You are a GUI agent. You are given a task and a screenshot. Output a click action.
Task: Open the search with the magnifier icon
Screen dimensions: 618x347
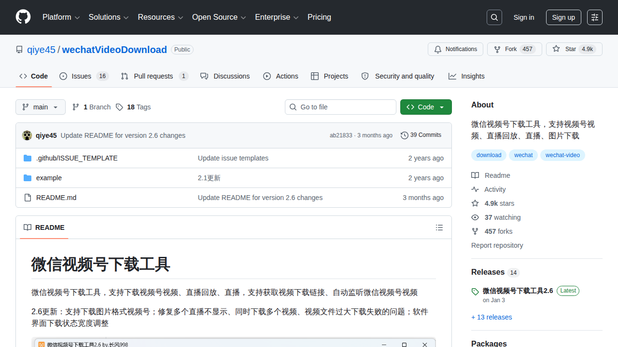494,17
